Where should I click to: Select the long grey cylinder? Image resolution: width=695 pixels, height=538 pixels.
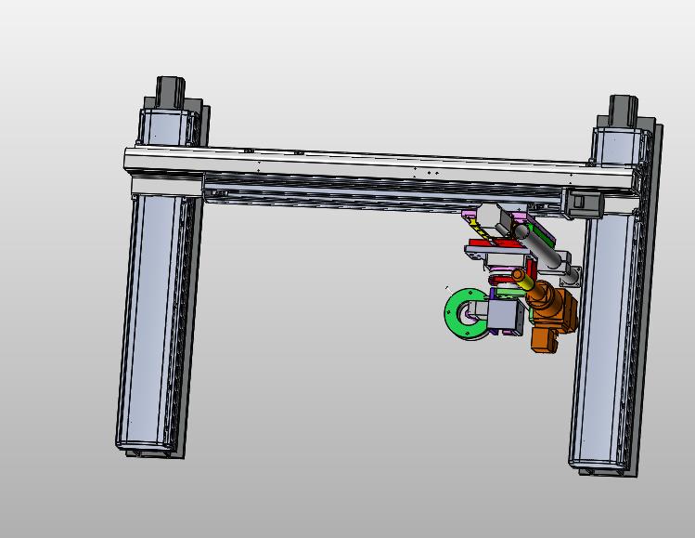click(537, 246)
